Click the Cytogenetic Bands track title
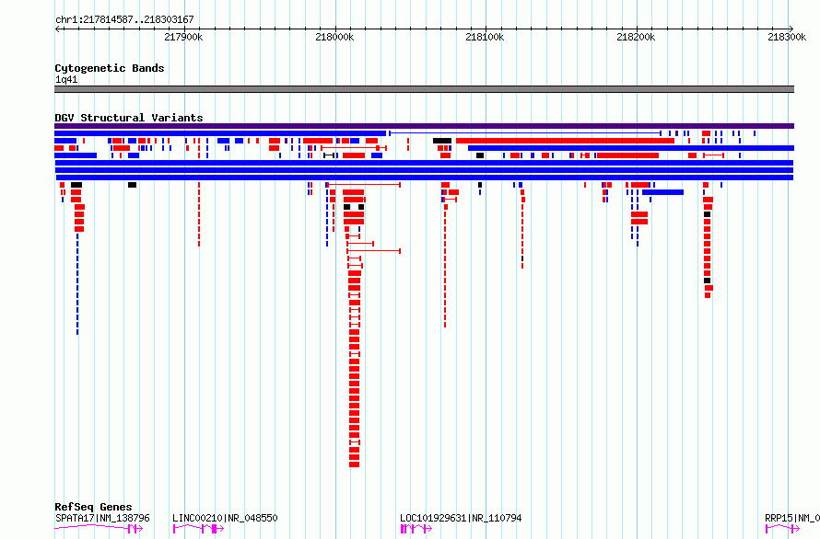This screenshot has height=539, width=820. [x=110, y=68]
